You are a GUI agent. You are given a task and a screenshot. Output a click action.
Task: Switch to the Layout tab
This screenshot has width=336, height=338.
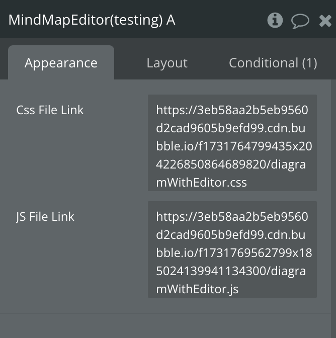pyautogui.click(x=167, y=63)
